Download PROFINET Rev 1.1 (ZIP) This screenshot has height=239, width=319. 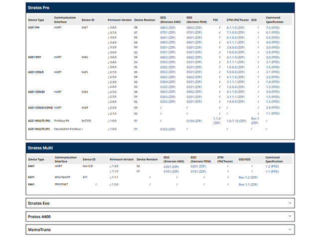pos(248,184)
